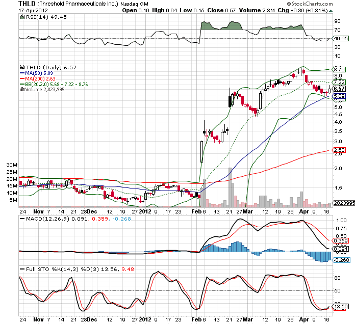Viewport: 355px width, 324px height.
Task: Click the MA(200) 2.63 legend text
Action: [40, 78]
